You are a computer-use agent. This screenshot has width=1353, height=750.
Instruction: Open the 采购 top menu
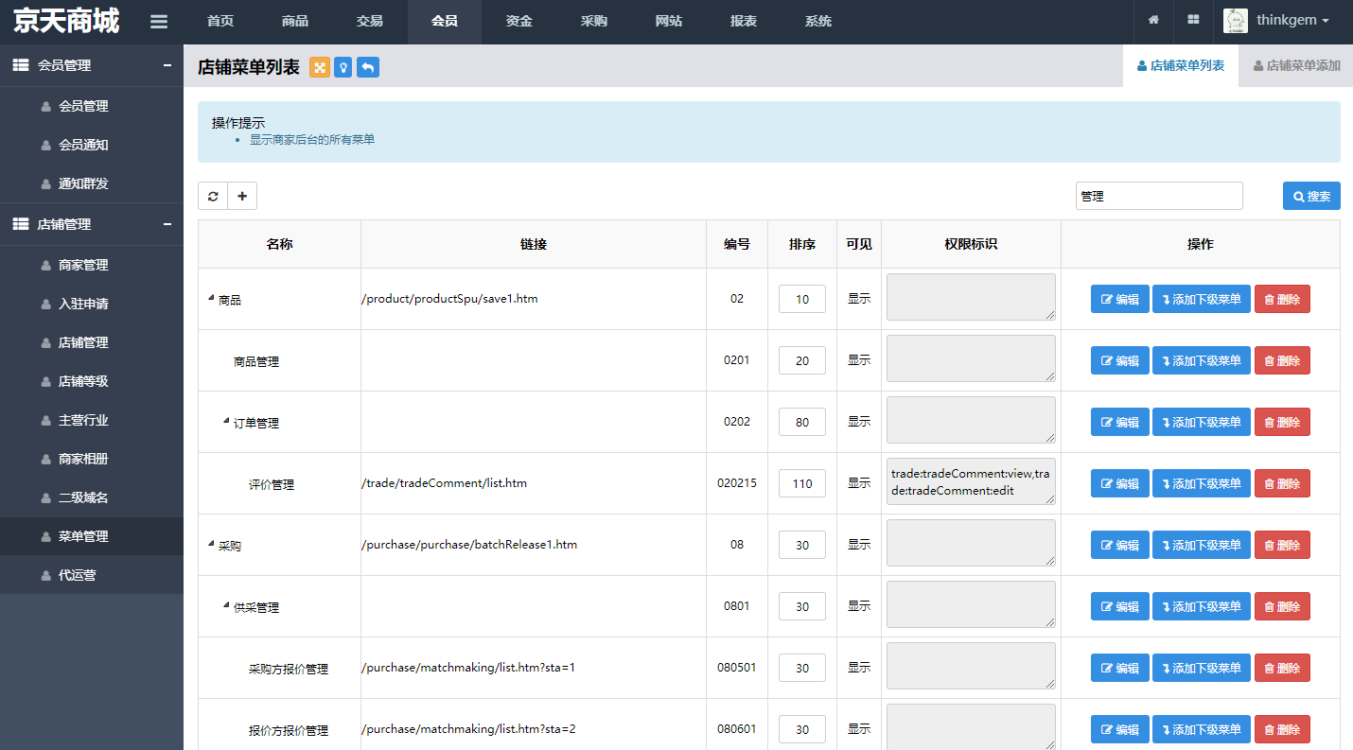594,21
